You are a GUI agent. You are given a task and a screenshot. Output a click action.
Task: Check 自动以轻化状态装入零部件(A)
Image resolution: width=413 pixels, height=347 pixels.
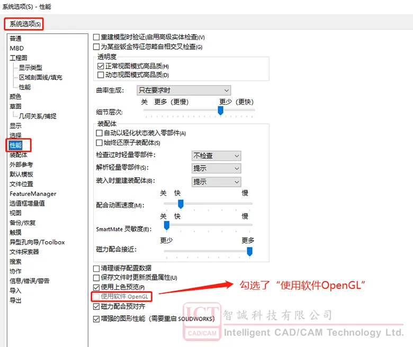pyautogui.click(x=99, y=133)
